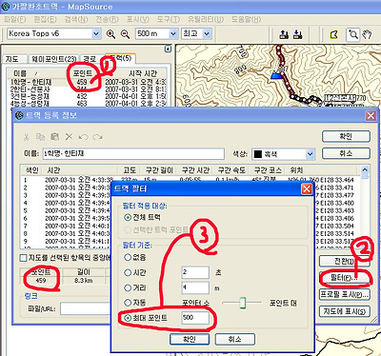Viewport: 381px width, 356px height.
Task: Open the 파일(F) menu
Action: [14, 19]
